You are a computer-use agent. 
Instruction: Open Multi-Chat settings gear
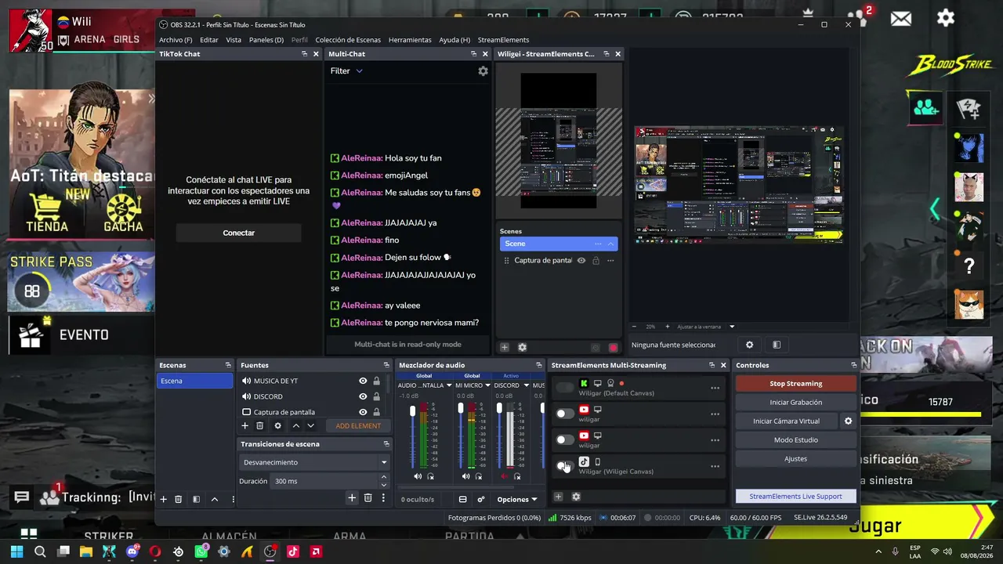coord(483,70)
